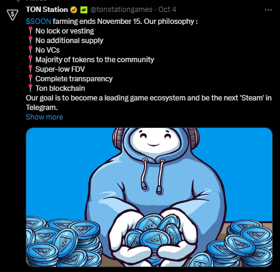Click the Complete transparency text line
Viewport: 280px width, 272px height.
click(74, 79)
